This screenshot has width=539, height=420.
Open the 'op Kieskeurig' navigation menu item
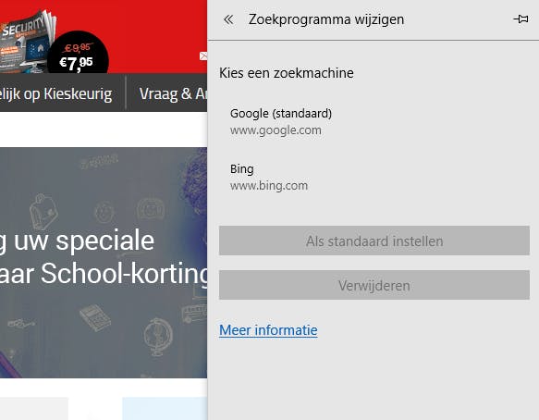pyautogui.click(x=55, y=94)
